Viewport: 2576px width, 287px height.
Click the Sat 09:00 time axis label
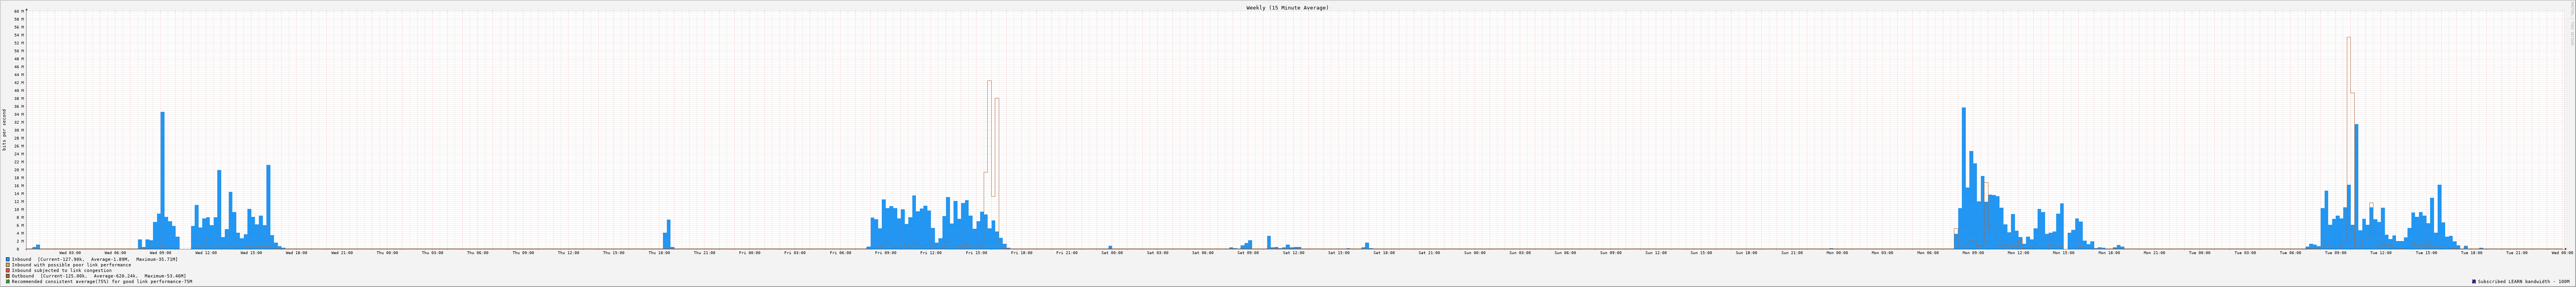1248,253
